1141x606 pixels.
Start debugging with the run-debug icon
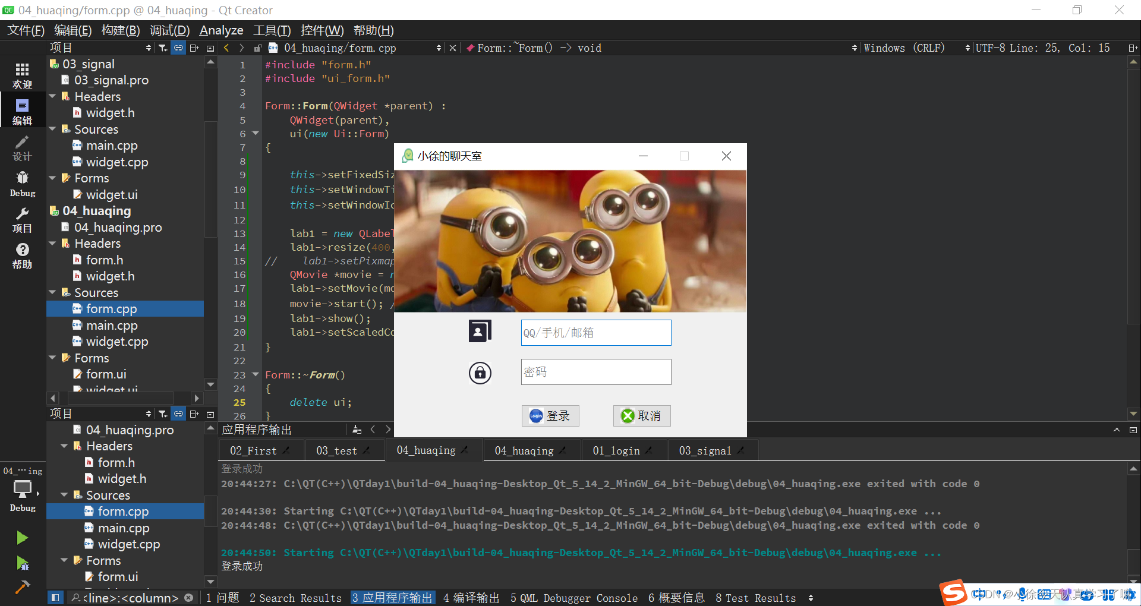pos(22,563)
